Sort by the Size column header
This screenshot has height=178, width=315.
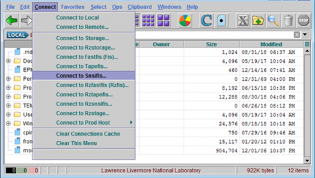[211, 44]
